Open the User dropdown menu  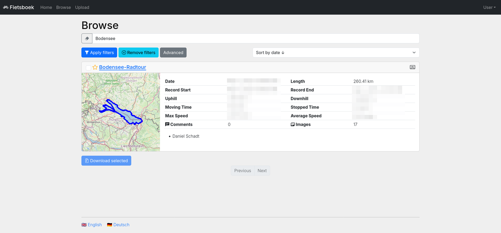pyautogui.click(x=489, y=7)
